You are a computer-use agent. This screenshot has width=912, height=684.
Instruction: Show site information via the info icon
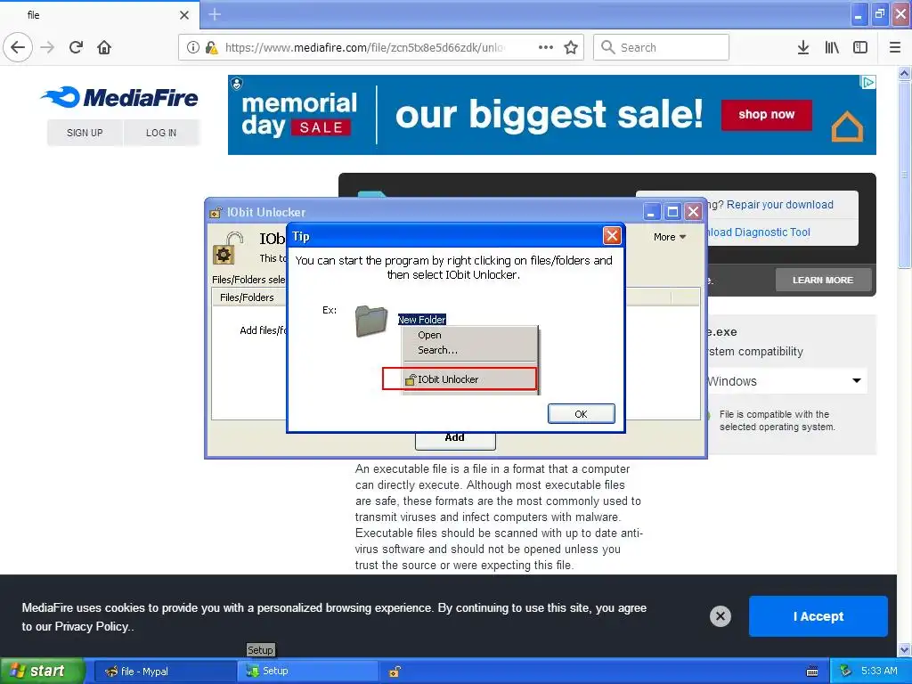pos(192,47)
